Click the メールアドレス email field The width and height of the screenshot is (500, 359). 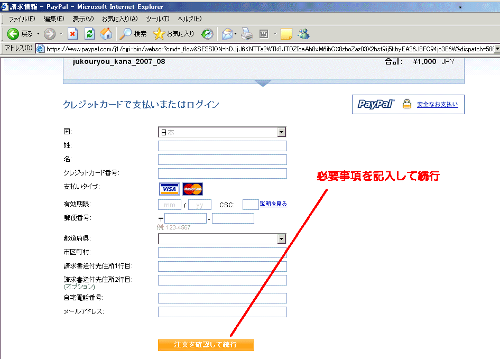coord(223,312)
